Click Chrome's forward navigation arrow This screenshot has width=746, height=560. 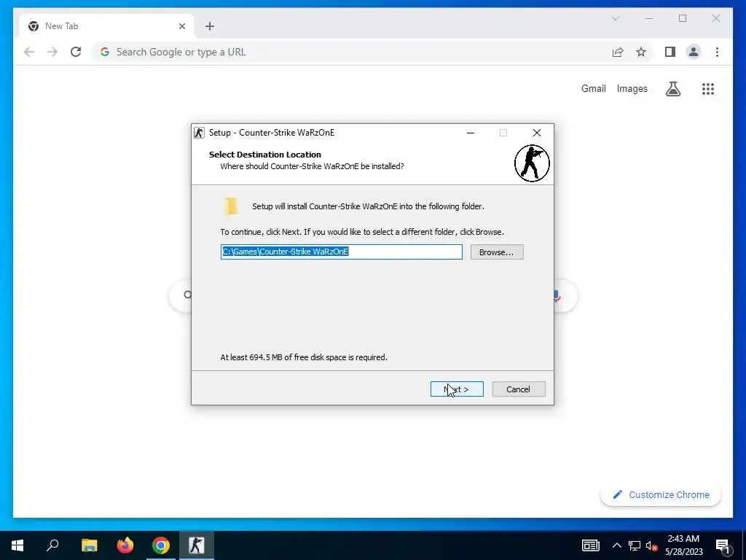point(52,52)
